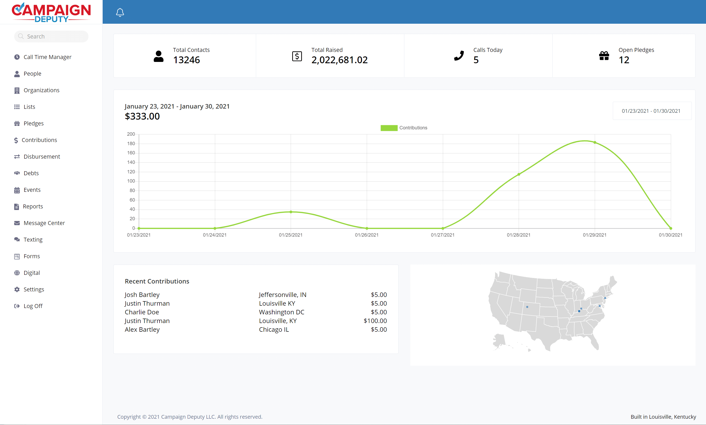706x425 pixels.
Task: Click Jeffersonville, IN location text
Action: pos(283,295)
